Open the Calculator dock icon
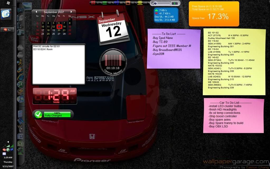This screenshot has height=169, width=270. [20, 114]
